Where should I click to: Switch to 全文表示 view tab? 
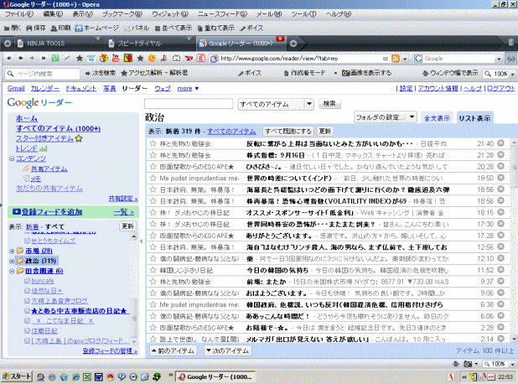437,118
